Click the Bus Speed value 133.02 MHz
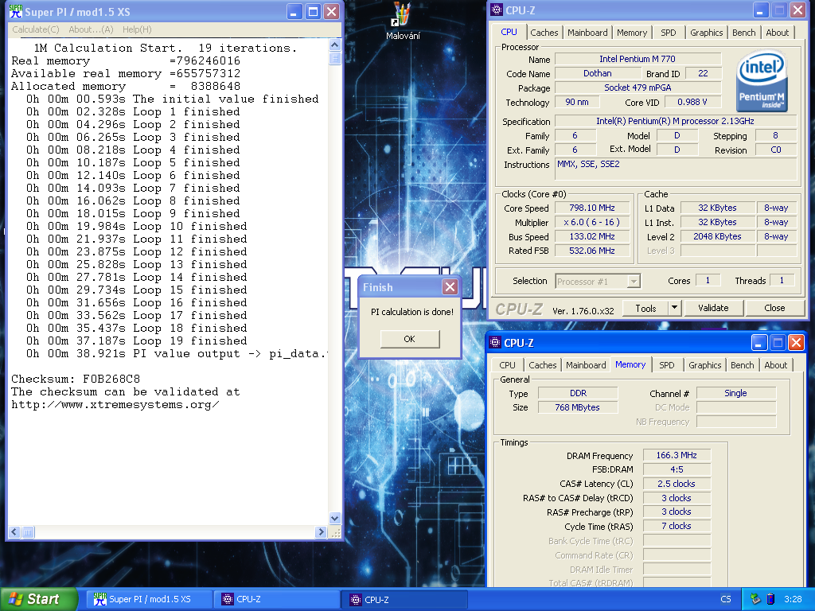The height and width of the screenshot is (611, 815). tap(592, 236)
